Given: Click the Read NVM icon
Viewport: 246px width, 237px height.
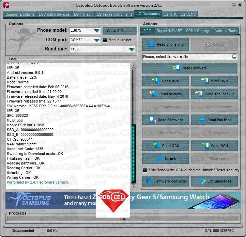Looking at the screenshot, I should (x=156, y=81).
